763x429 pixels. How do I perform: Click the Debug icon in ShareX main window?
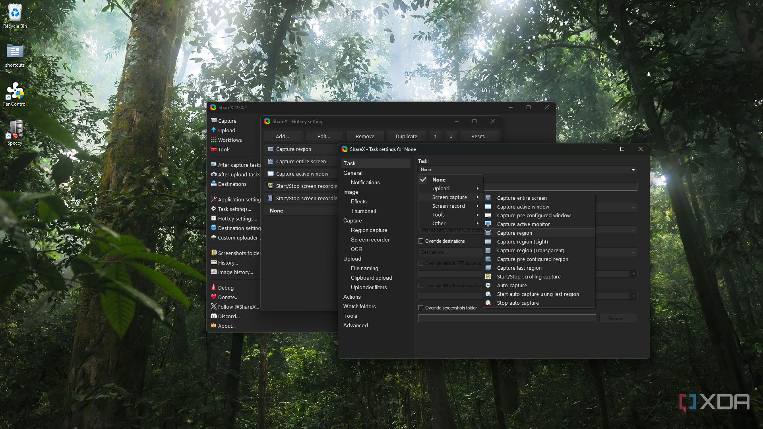[x=213, y=288]
